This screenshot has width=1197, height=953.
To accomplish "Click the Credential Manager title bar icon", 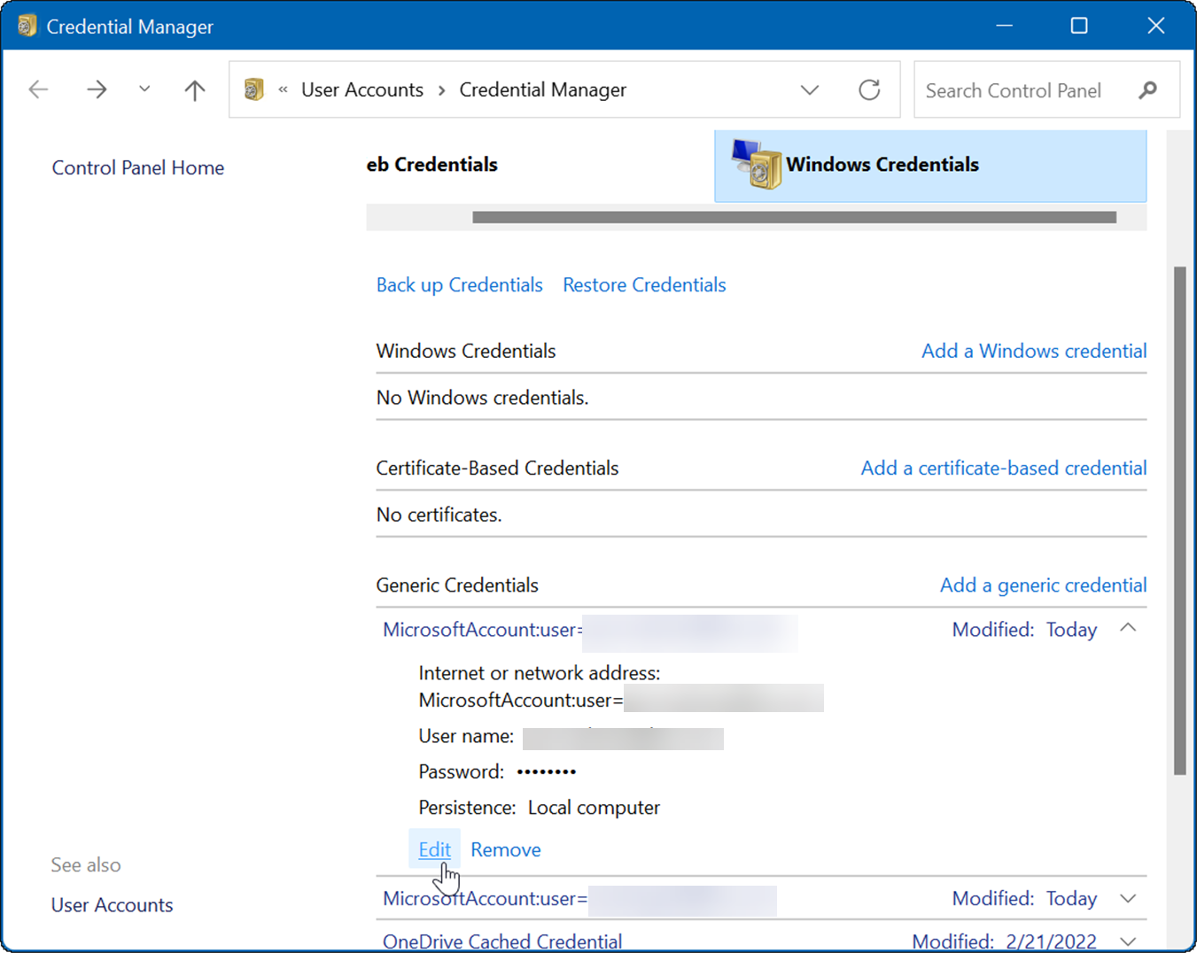I will click(27, 26).
